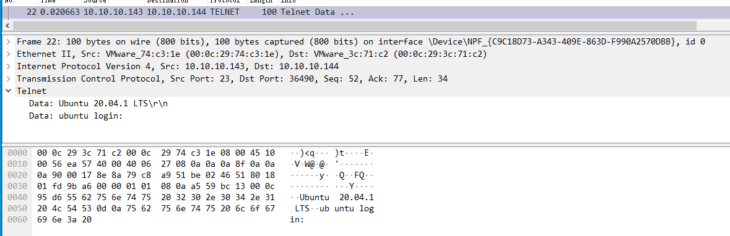Screen dimensions: 730x236
Task: Click ASCII text 'untu log' in bytes pane
Action: (x=354, y=209)
